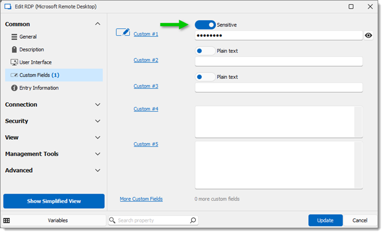Click the Custom #1 label link
Image resolution: width=384 pixels, height=234 pixels.
tap(146, 34)
